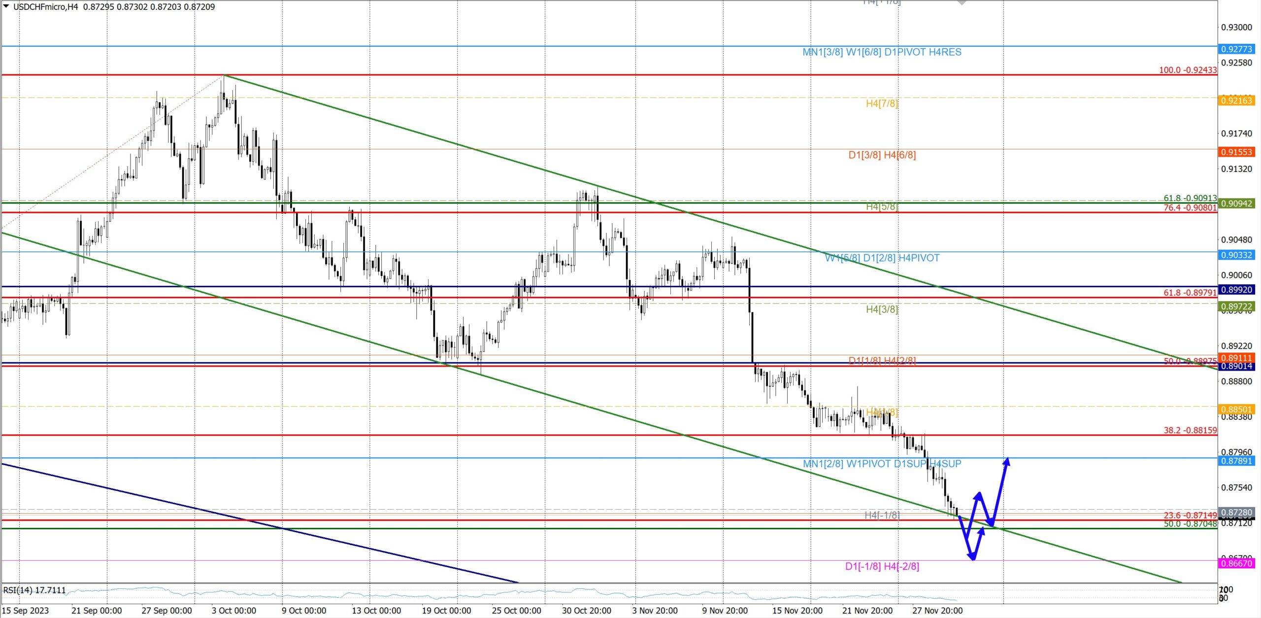Click the triangle next to USDCHFmicro,H4 title
The image size is (1261, 618).
click(x=6, y=6)
